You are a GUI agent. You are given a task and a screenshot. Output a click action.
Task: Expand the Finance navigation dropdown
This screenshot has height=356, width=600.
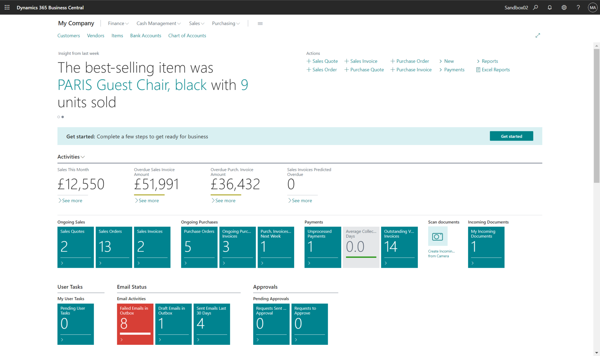point(118,23)
